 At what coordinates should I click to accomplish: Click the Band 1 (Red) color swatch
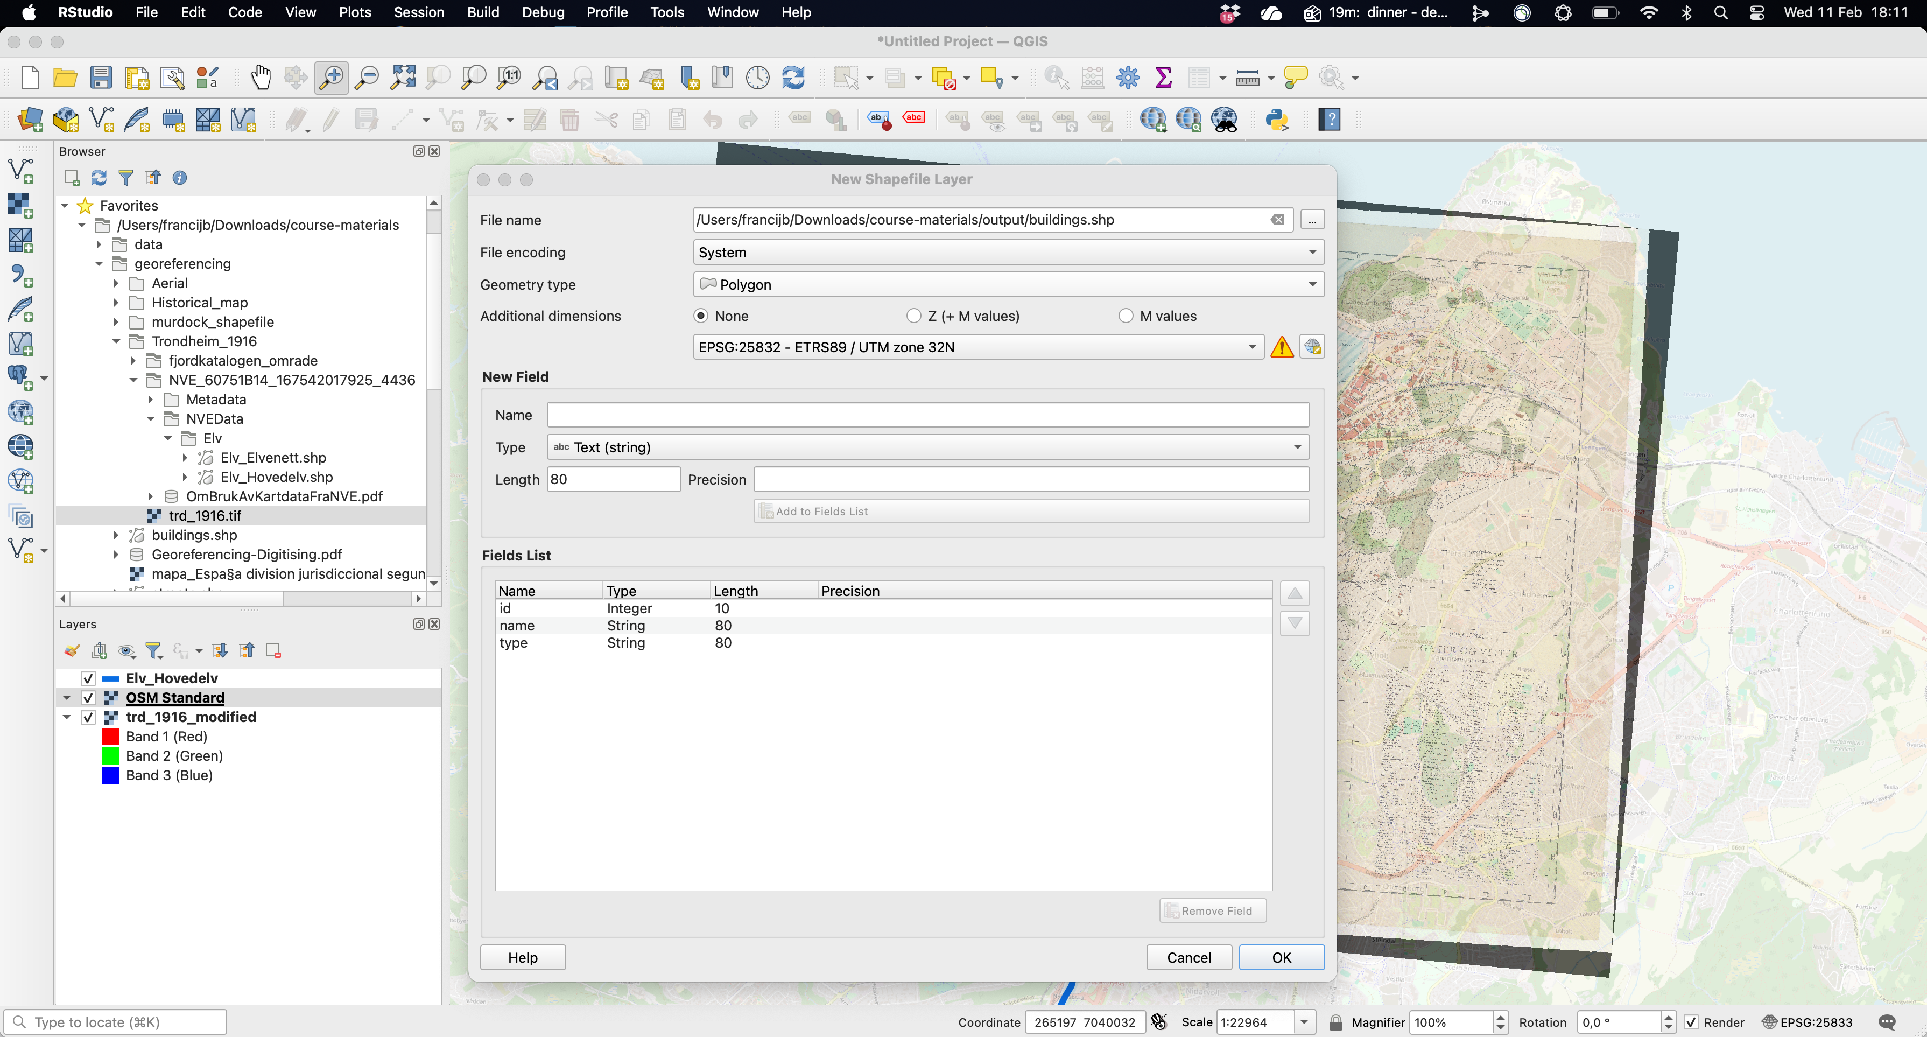(111, 737)
